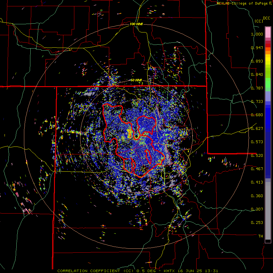Click the TH threshold label
The width and height of the screenshot is (273, 273).
click(261, 236)
